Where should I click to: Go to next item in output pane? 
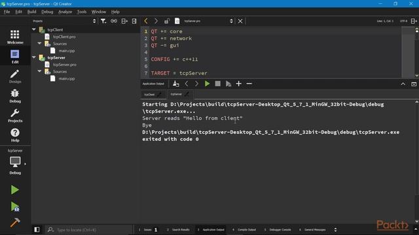pos(196,84)
